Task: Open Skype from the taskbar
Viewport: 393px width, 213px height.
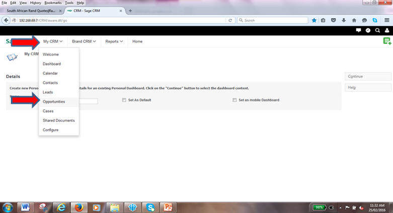Action: (150, 207)
